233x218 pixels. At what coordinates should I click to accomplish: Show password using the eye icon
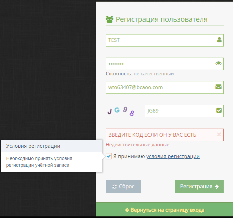pyautogui.click(x=219, y=63)
